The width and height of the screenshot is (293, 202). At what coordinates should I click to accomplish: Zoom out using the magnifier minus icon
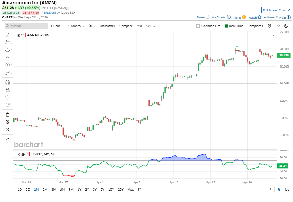click(x=7, y=130)
